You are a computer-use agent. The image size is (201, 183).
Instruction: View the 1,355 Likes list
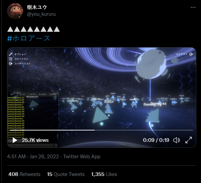(104, 174)
